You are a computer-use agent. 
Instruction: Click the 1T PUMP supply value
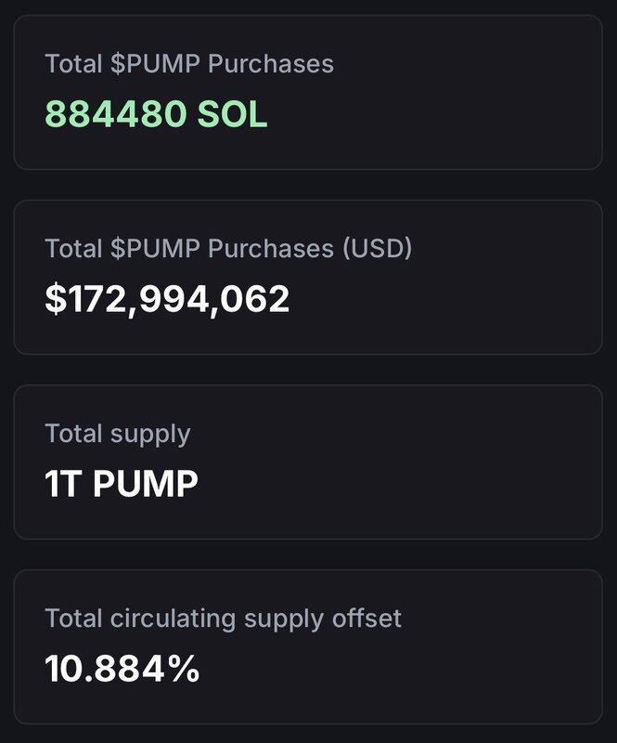click(122, 484)
